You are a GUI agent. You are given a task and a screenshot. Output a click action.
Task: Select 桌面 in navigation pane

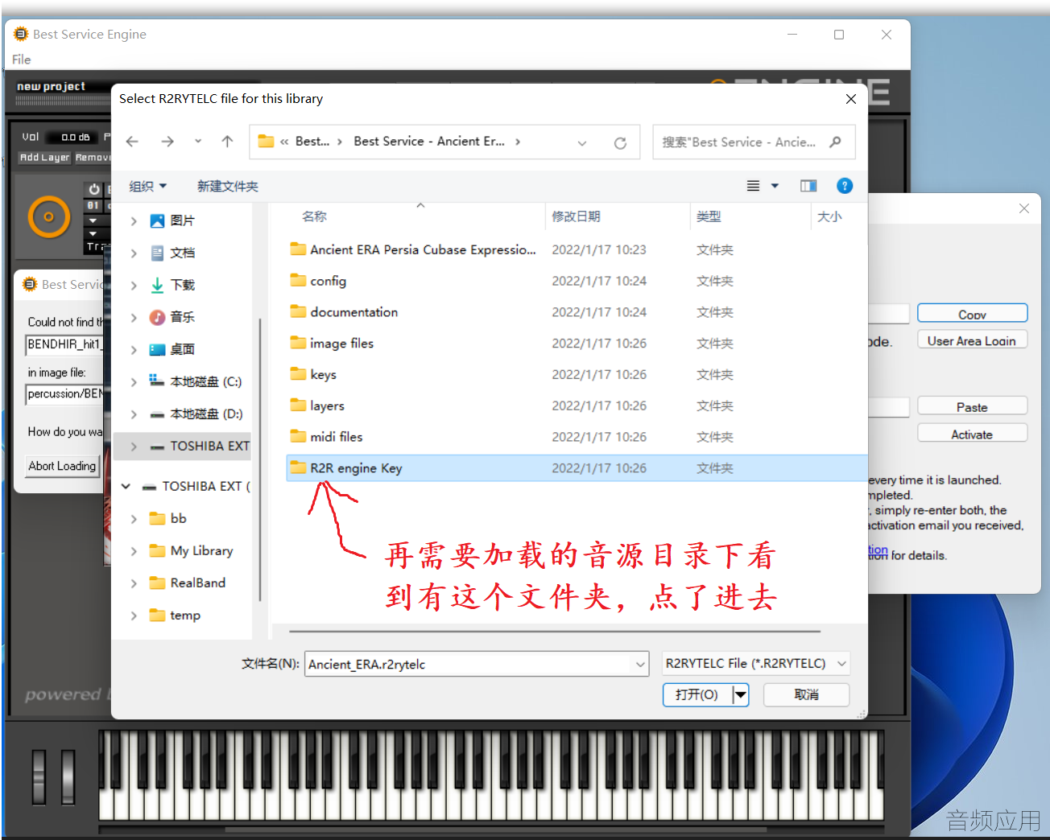pos(183,349)
